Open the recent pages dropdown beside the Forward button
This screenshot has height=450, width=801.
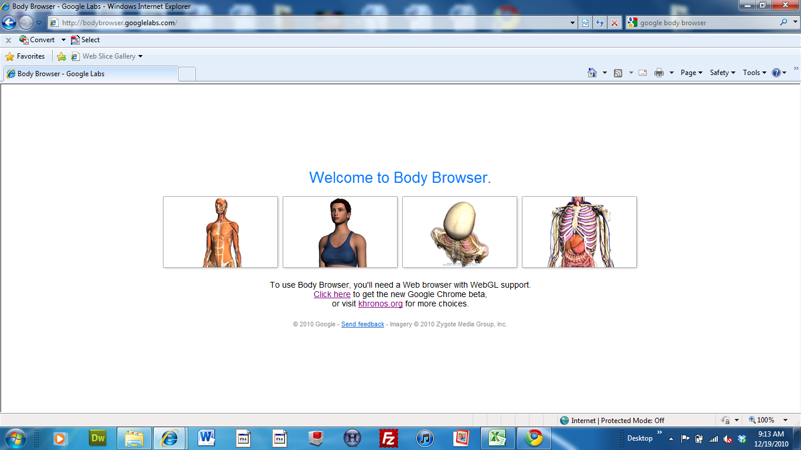(x=39, y=23)
